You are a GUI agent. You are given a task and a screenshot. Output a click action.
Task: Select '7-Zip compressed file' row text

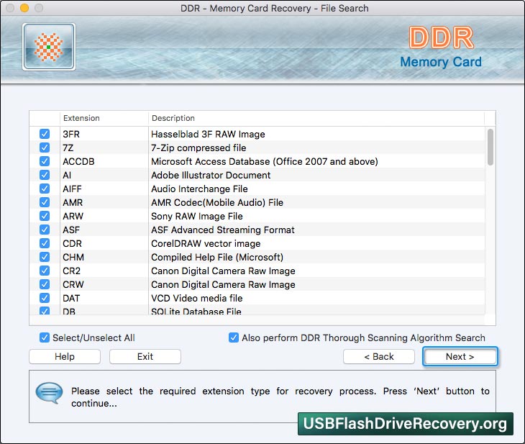click(198, 148)
